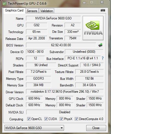The height and width of the screenshot is (134, 168).
Task: Click Driver Version field nvlddmkm 8.17.12.9610
Action: coord(65,92)
